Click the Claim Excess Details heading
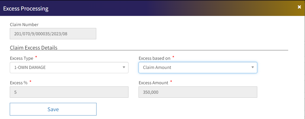 tap(34, 48)
